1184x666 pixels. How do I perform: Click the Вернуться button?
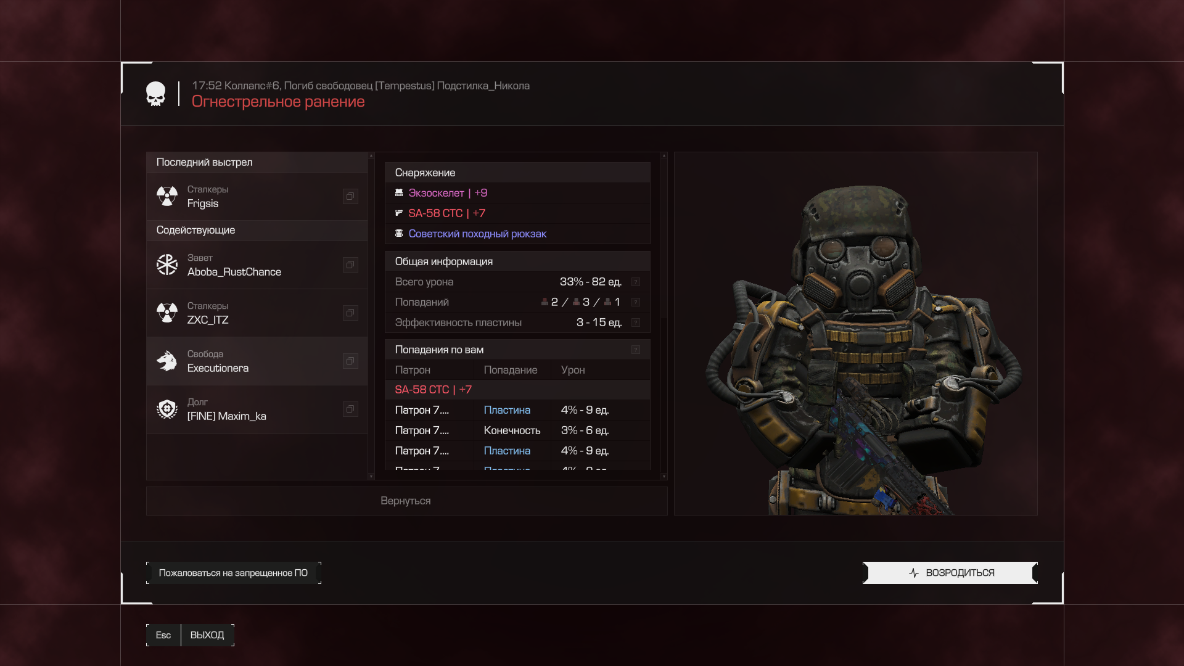point(406,501)
